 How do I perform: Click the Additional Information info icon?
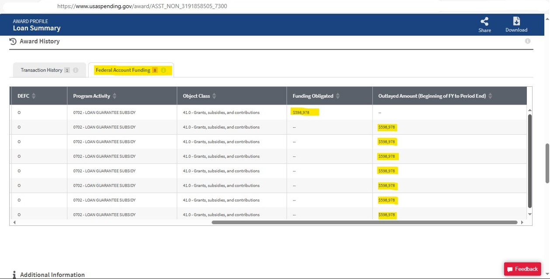point(14,275)
